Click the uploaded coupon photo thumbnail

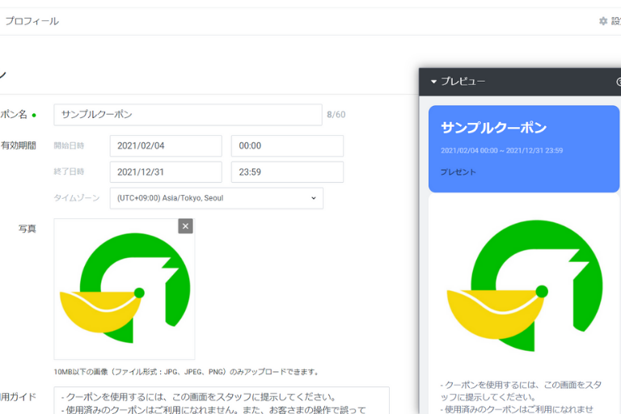click(x=125, y=289)
